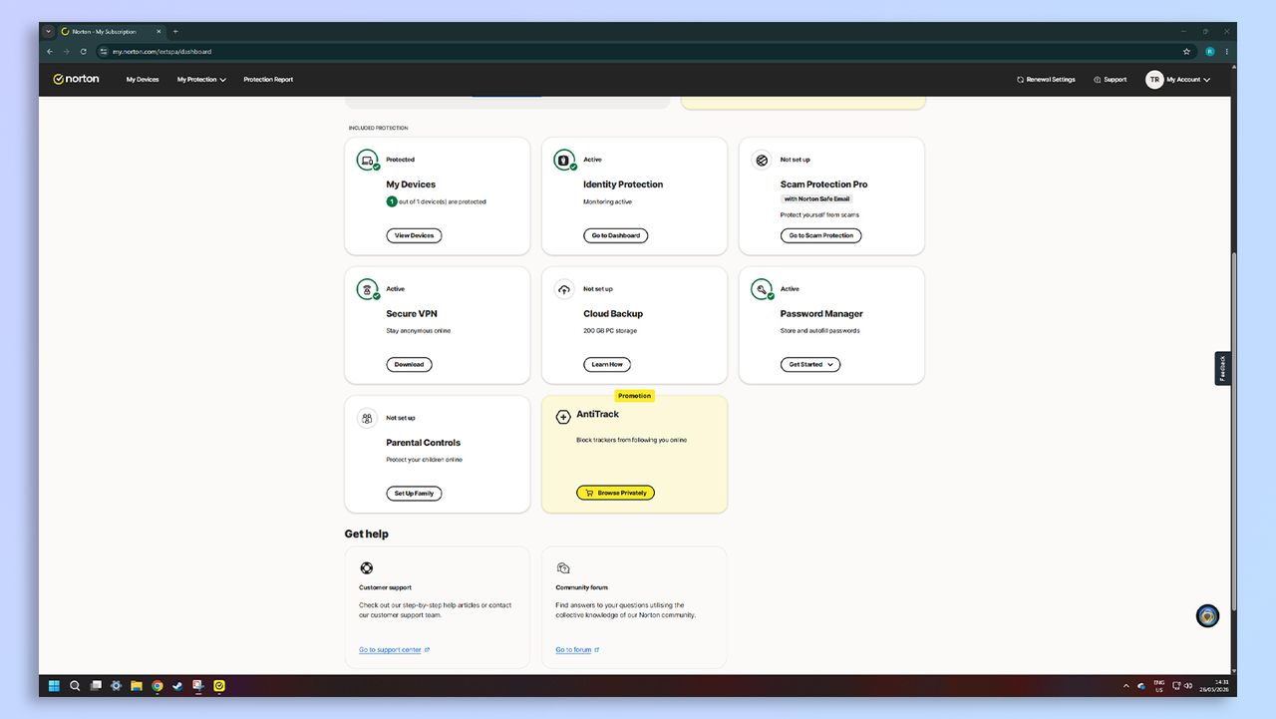Open the Windows Start menu
Viewport: 1276px width, 719px height.
pos(54,686)
